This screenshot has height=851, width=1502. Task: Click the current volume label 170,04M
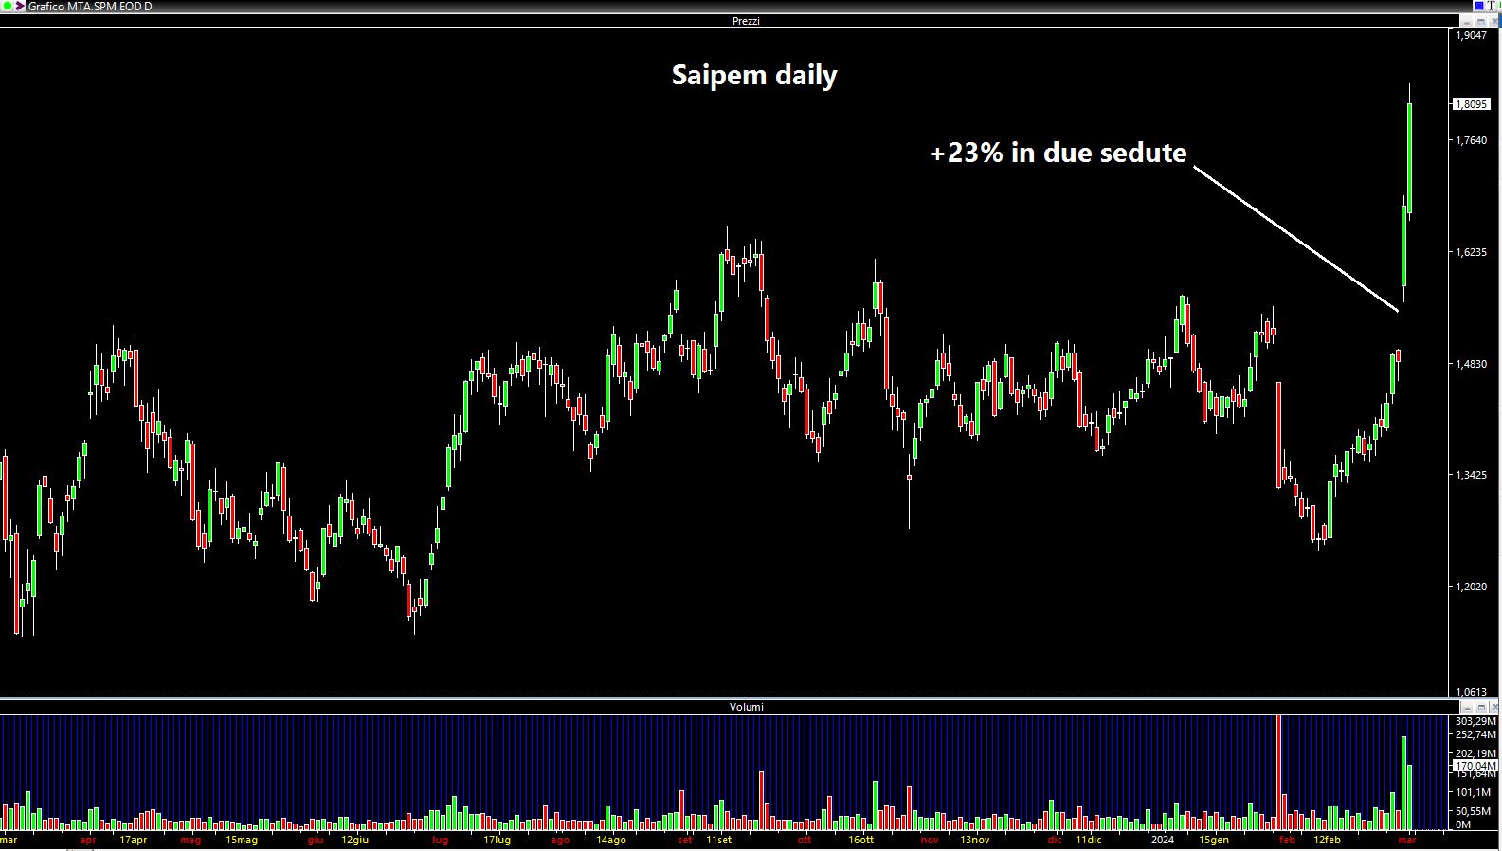[x=1476, y=766]
